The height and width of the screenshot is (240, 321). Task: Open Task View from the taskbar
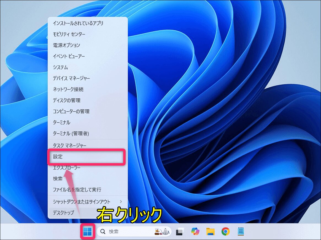click(180, 232)
